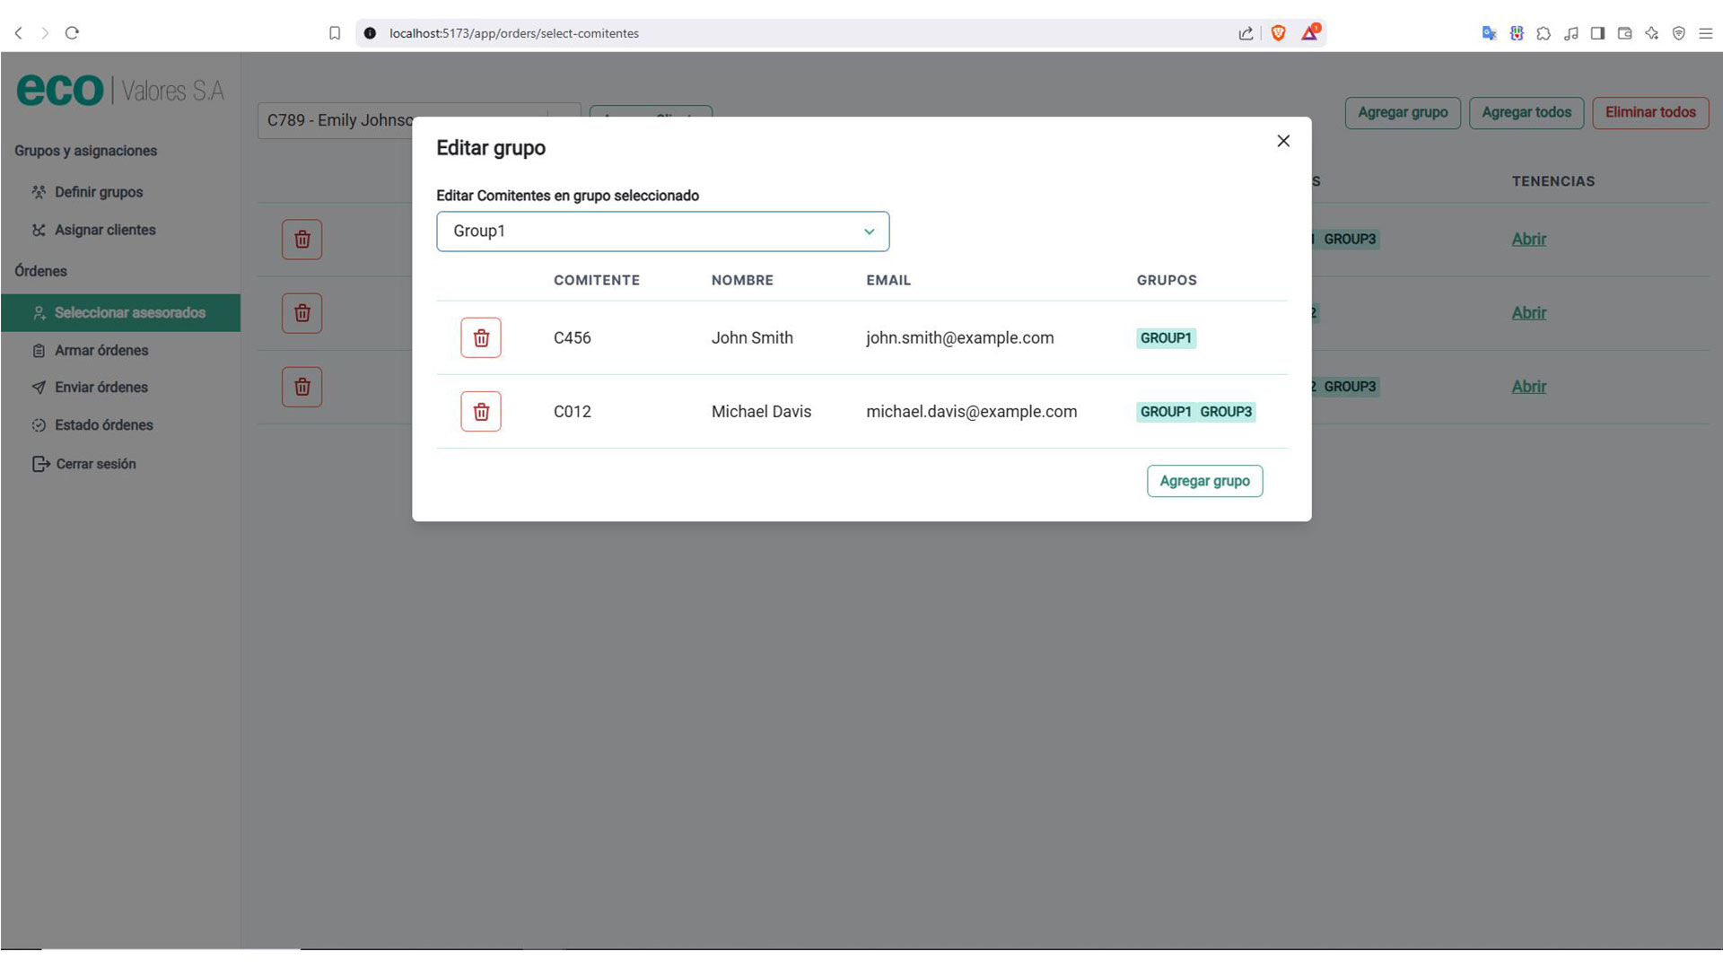The height and width of the screenshot is (969, 1723).
Task: Log out via Cerrar sesión
Action: tap(95, 464)
